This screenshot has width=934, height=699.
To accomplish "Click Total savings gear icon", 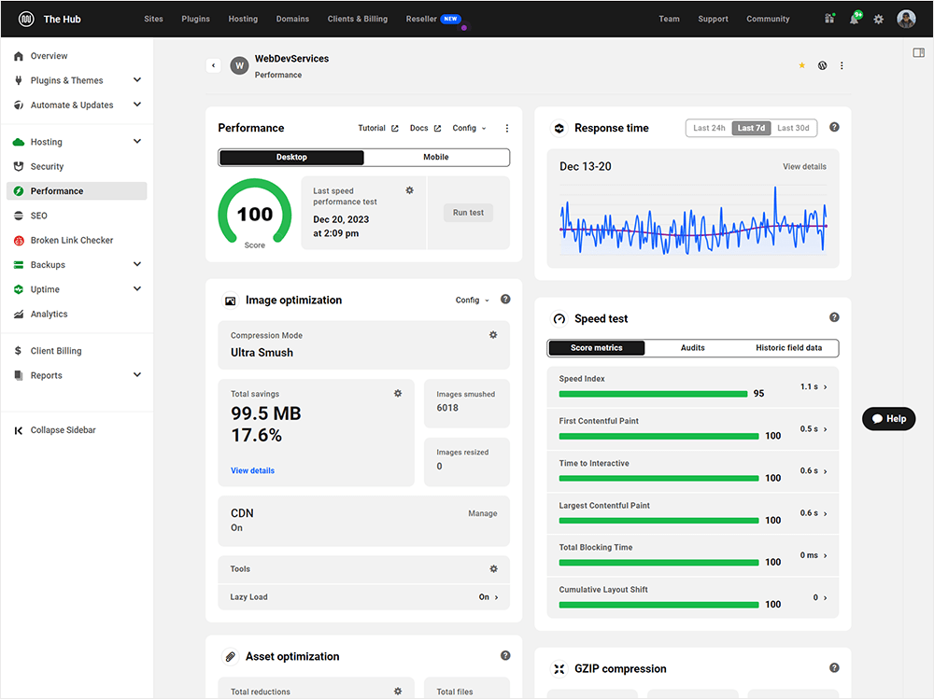I will coord(398,394).
